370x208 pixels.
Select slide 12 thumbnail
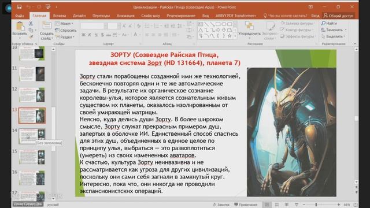tap(32, 95)
